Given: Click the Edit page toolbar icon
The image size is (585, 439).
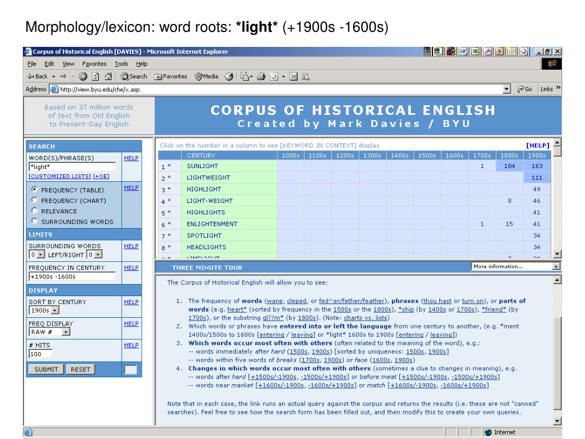Looking at the screenshot, I should (x=274, y=77).
